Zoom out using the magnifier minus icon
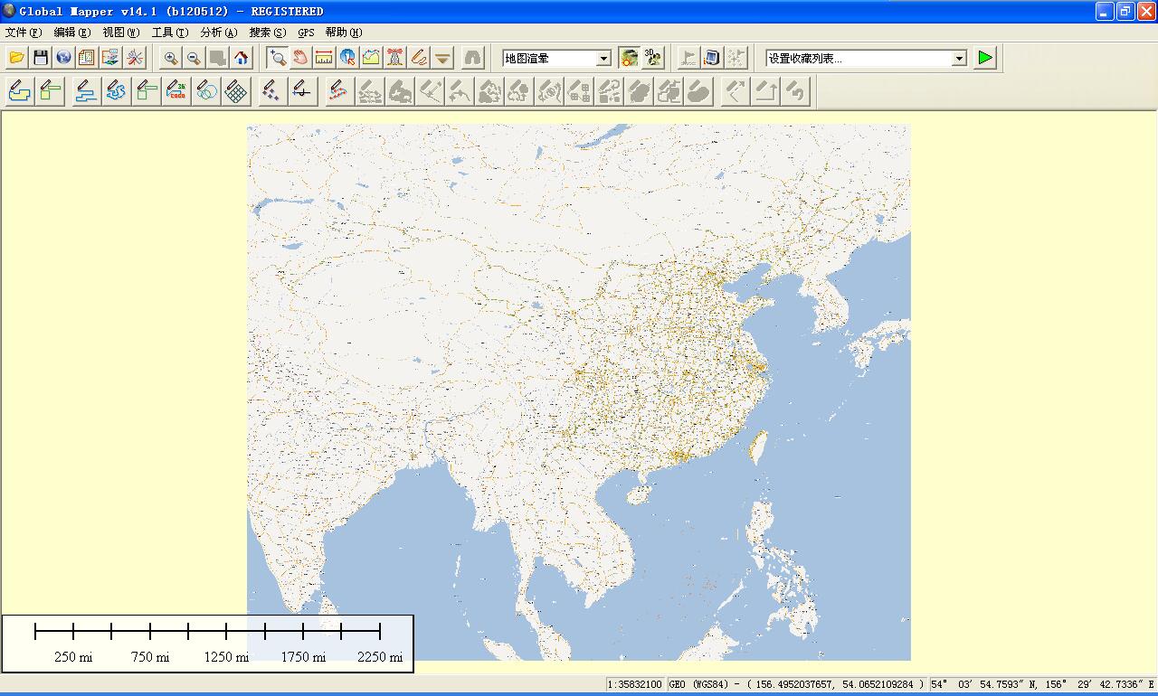Screen dimensions: 1158x696 point(194,58)
